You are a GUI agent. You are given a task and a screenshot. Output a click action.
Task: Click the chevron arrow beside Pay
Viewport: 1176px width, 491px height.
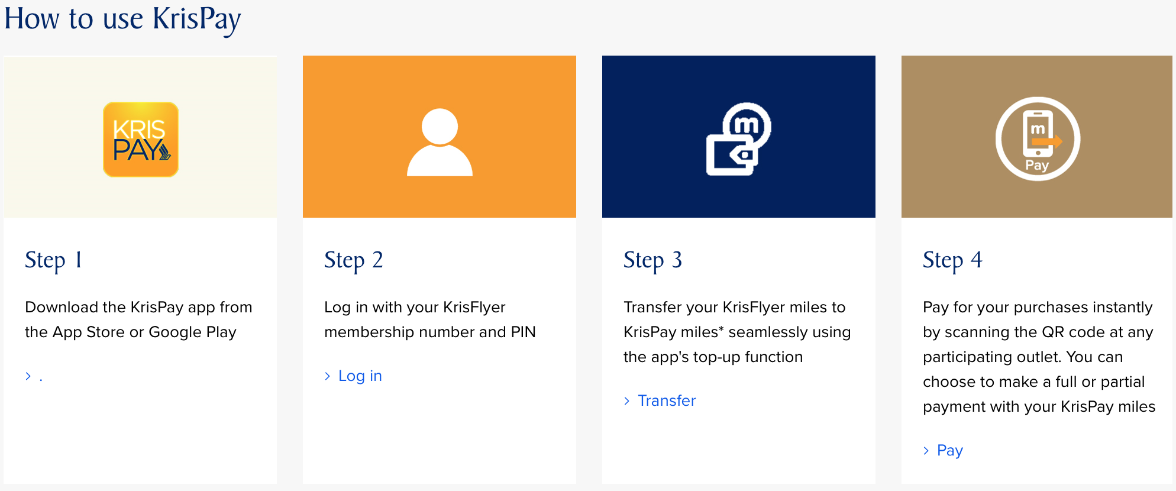click(x=926, y=451)
